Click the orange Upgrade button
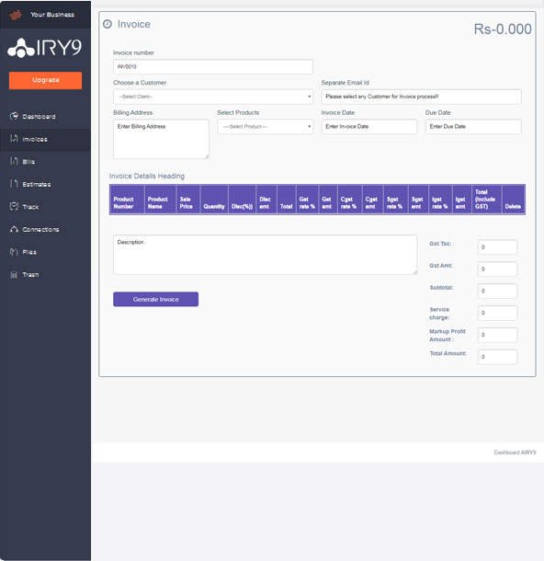The width and height of the screenshot is (544, 561). pos(45,80)
